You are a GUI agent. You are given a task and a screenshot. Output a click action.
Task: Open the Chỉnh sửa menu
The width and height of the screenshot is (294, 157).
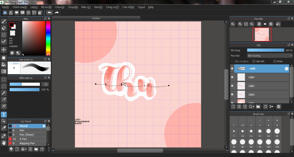point(20,7)
